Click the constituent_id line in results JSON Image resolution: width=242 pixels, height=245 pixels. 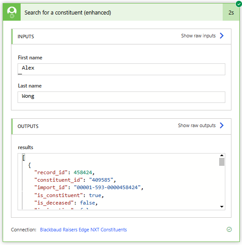(75, 180)
